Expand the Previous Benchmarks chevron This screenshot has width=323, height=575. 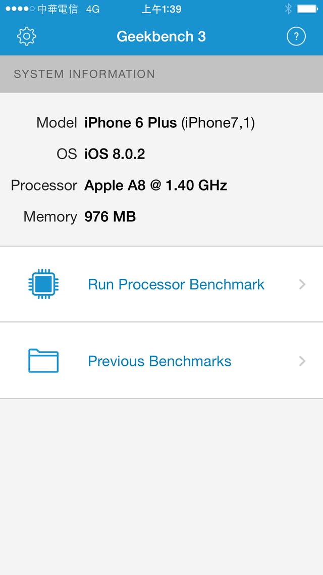tap(302, 361)
